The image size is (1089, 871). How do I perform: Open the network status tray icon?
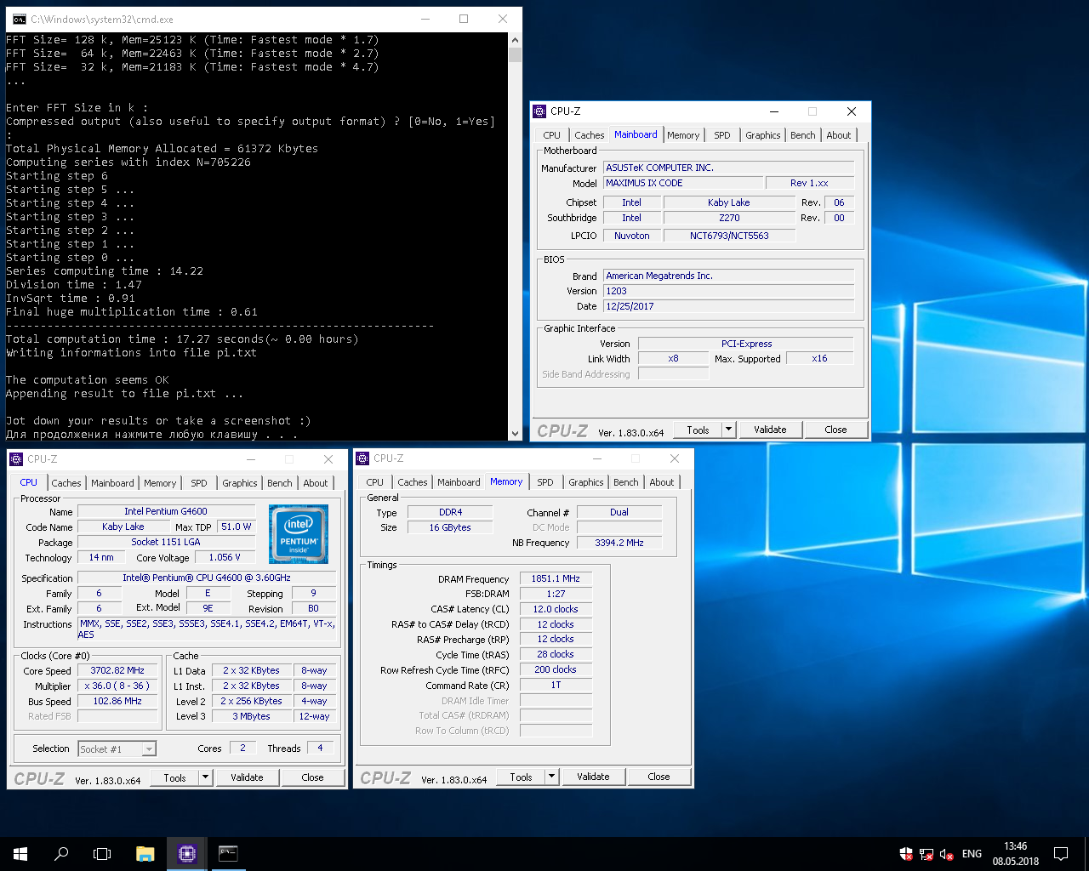click(927, 854)
